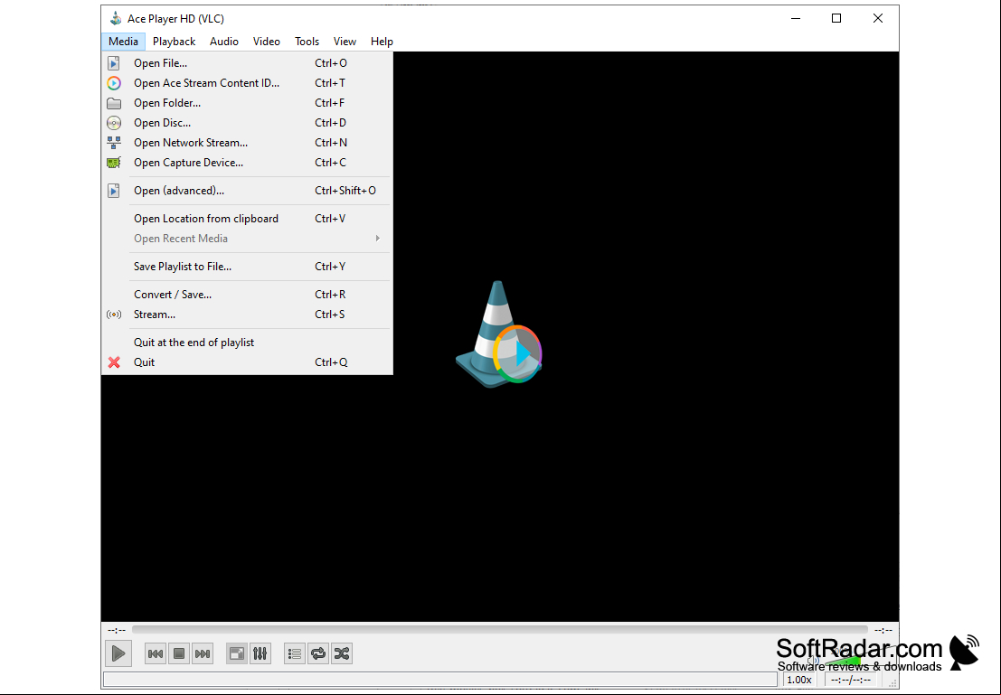Screen dimensions: 1001x695
Task: Click the Ctrl+O shortcut text
Action: click(x=331, y=63)
